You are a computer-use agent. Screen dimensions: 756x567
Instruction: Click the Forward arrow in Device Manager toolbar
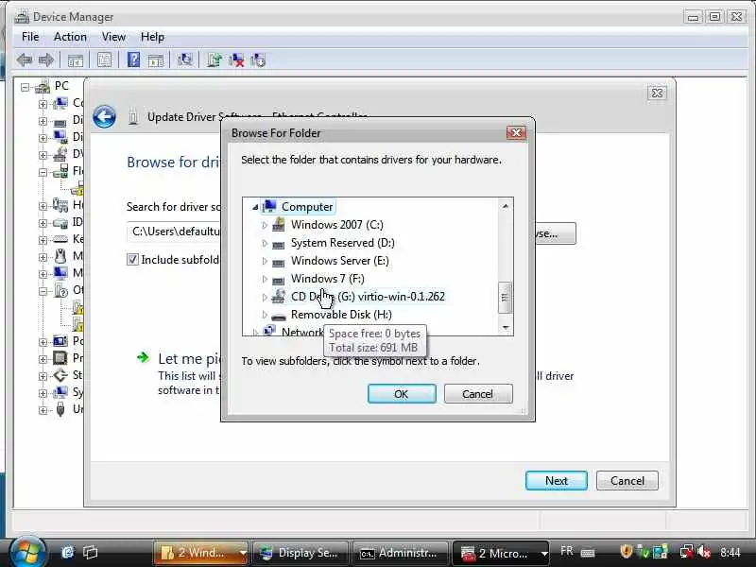[x=46, y=60]
